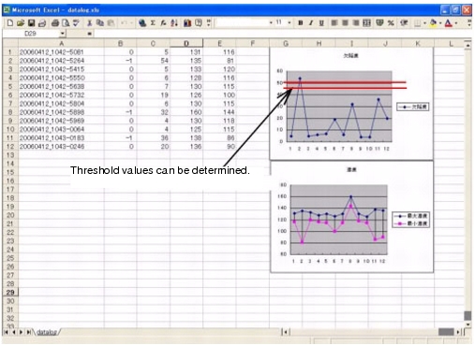This screenshot has width=475, height=345.
Task: Apply currency style
Action: click(379, 22)
